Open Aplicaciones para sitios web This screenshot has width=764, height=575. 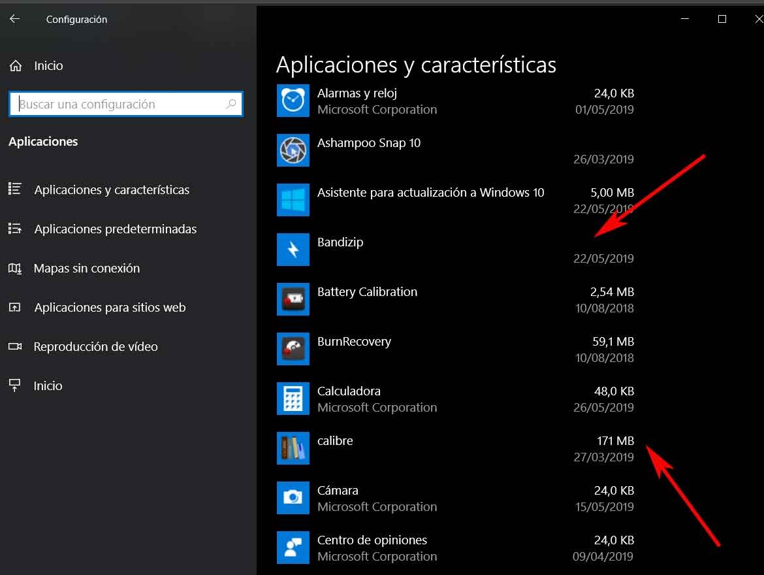tap(110, 307)
